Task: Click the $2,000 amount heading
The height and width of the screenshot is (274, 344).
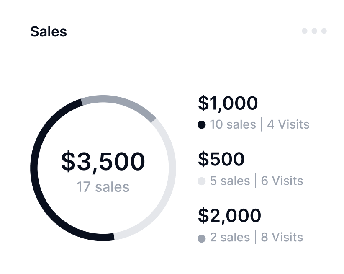Action: pos(229,215)
